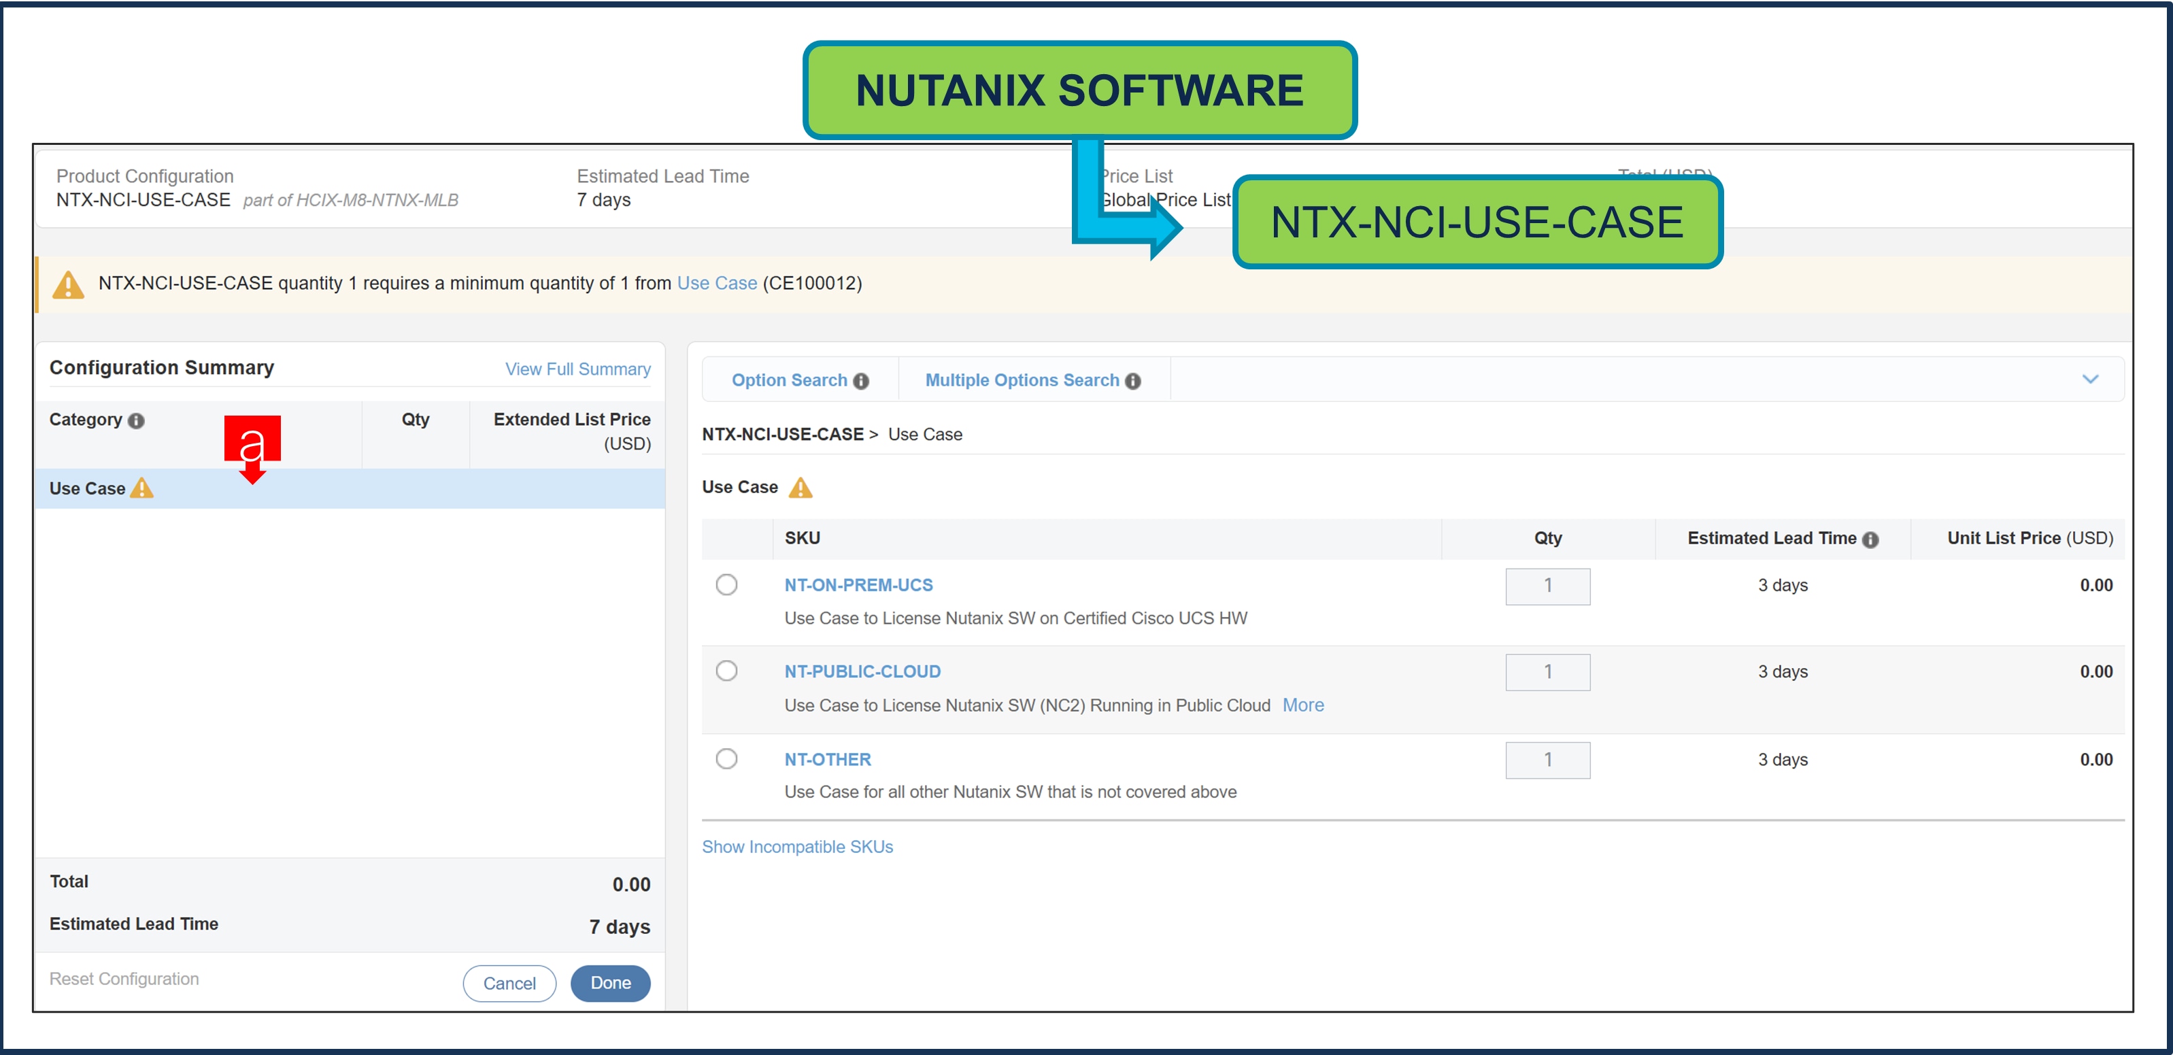Click the Total 0.00 value in the summary

[631, 884]
